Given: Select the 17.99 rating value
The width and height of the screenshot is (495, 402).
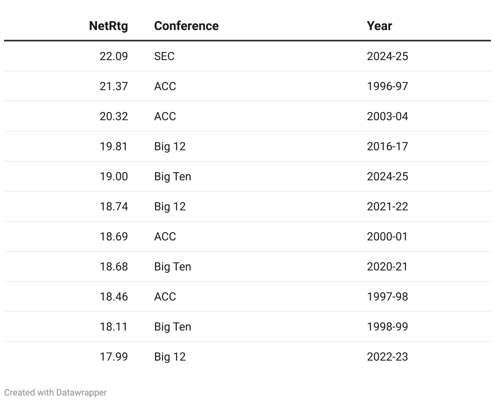Looking at the screenshot, I should [114, 357].
